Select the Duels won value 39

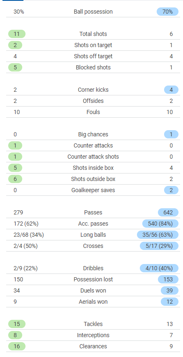tap(169, 290)
